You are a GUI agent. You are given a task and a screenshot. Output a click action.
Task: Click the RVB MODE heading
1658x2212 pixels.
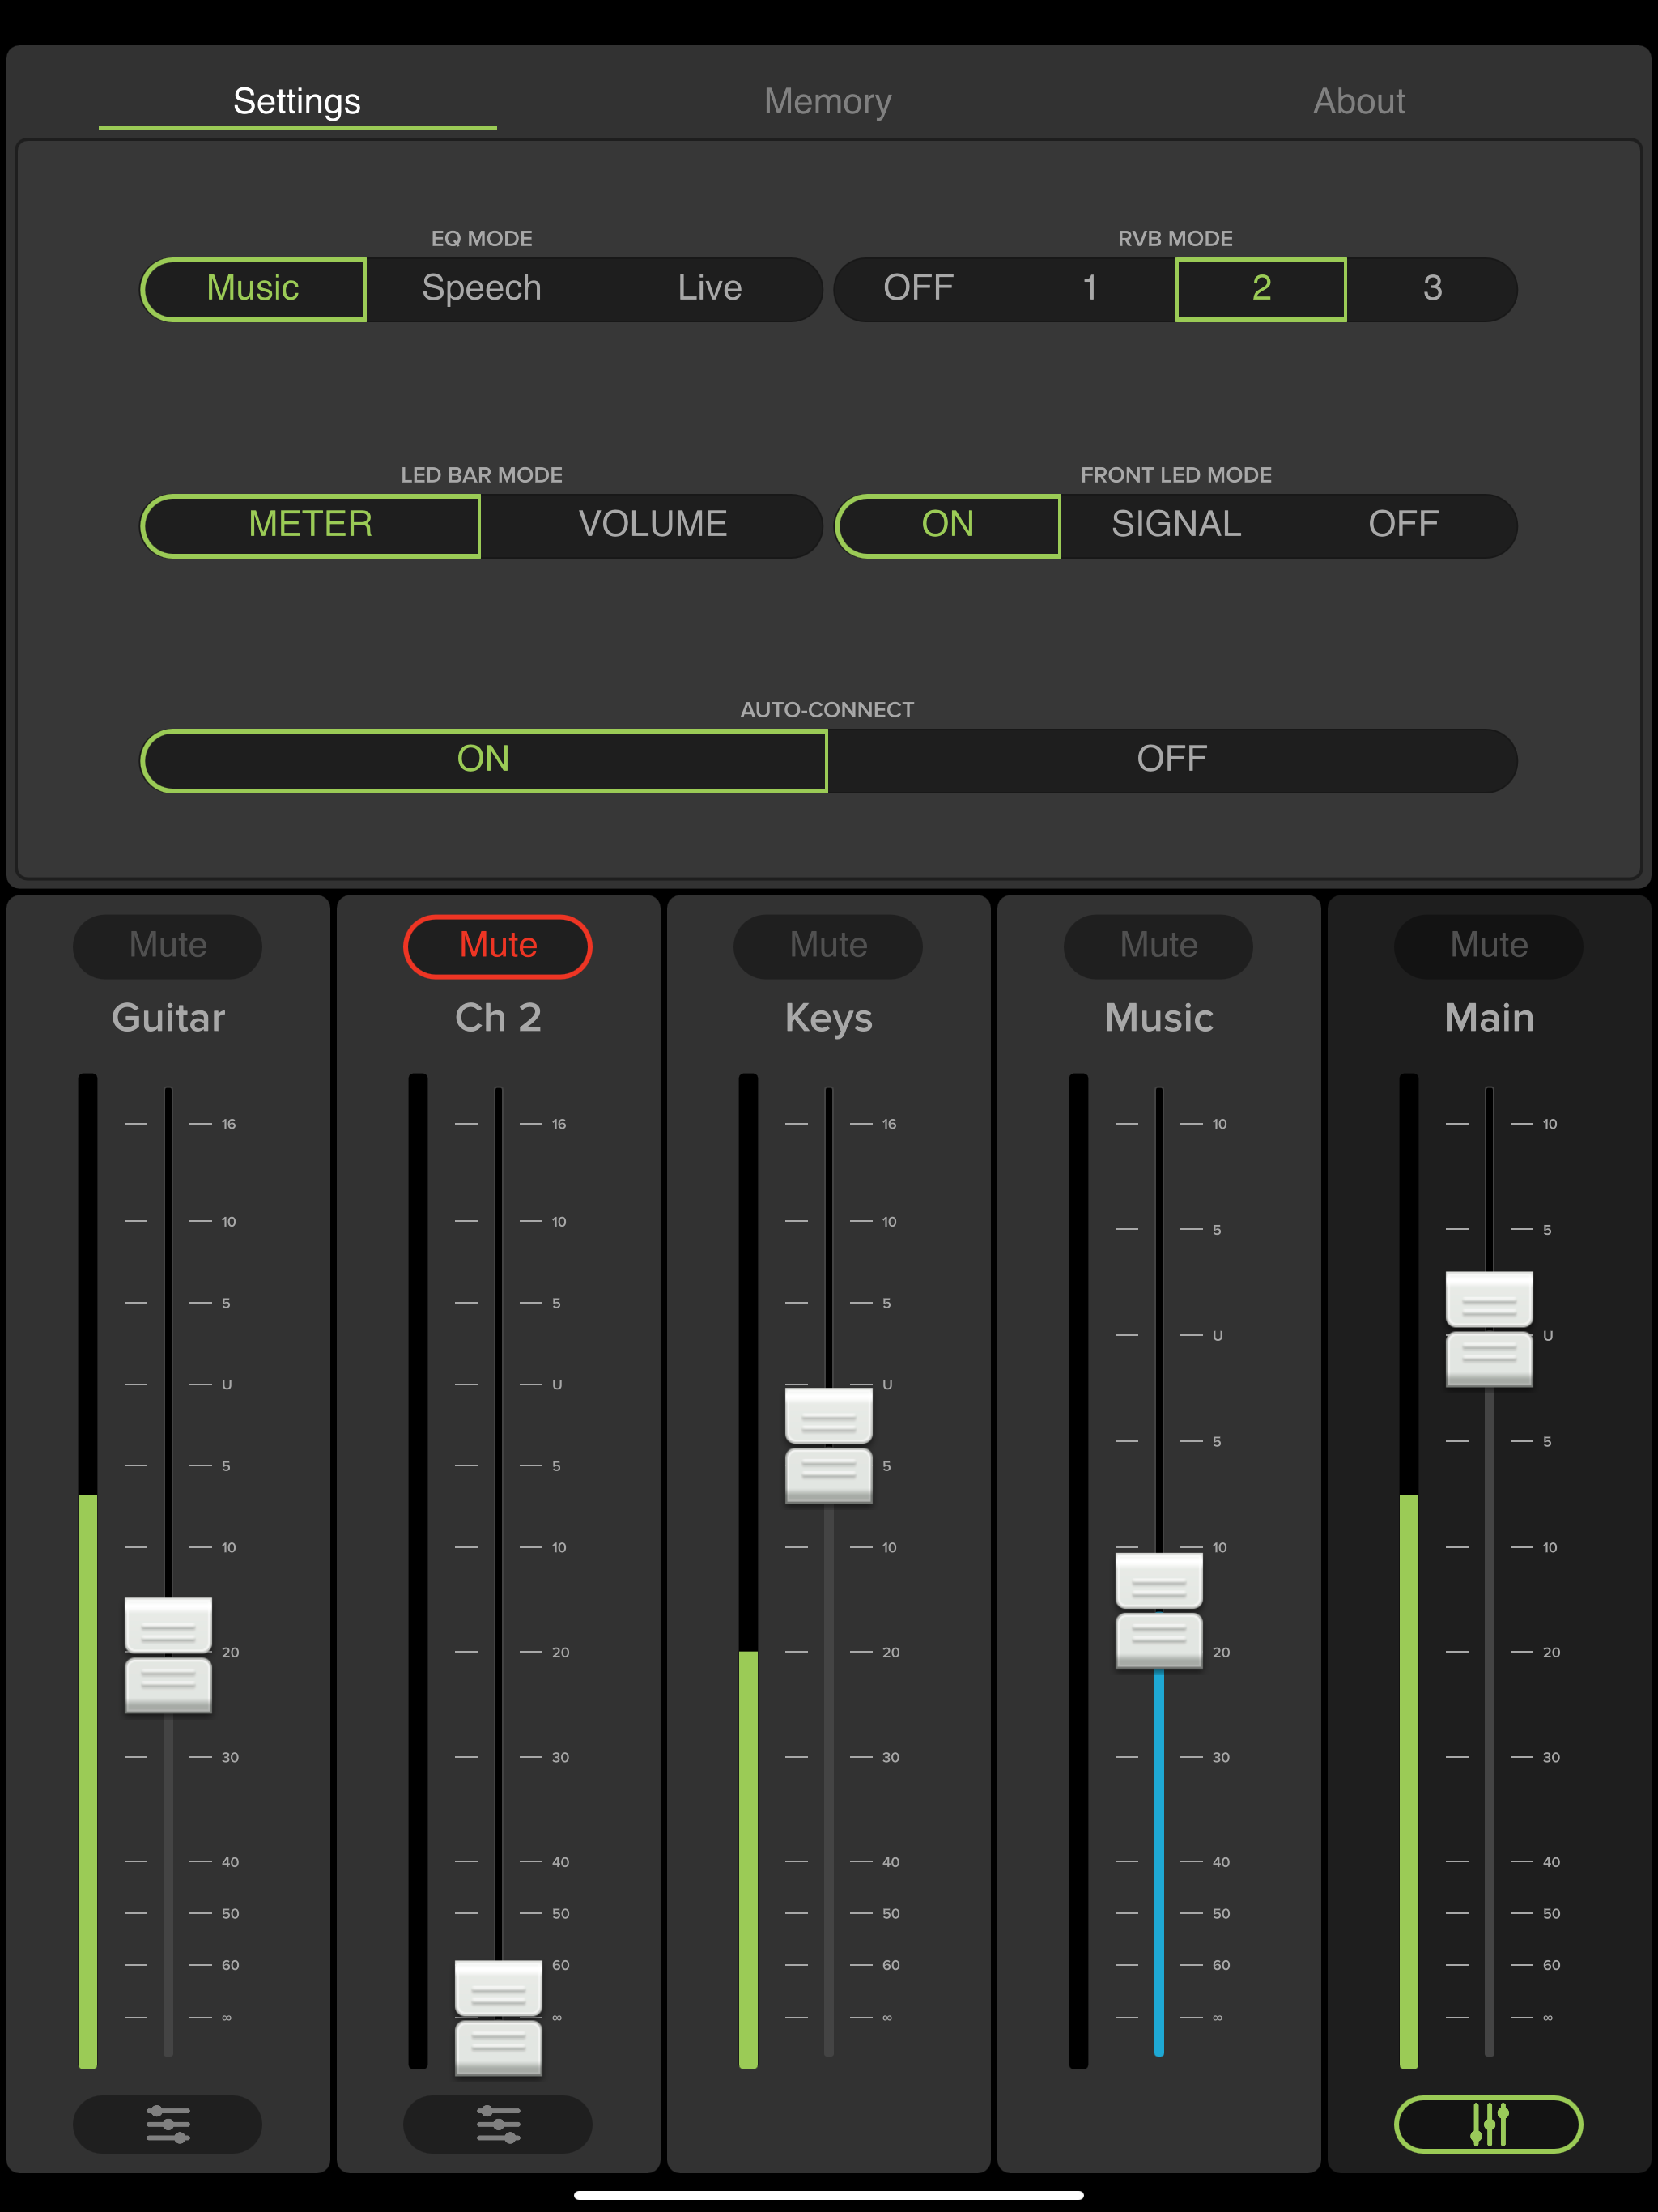(1175, 239)
